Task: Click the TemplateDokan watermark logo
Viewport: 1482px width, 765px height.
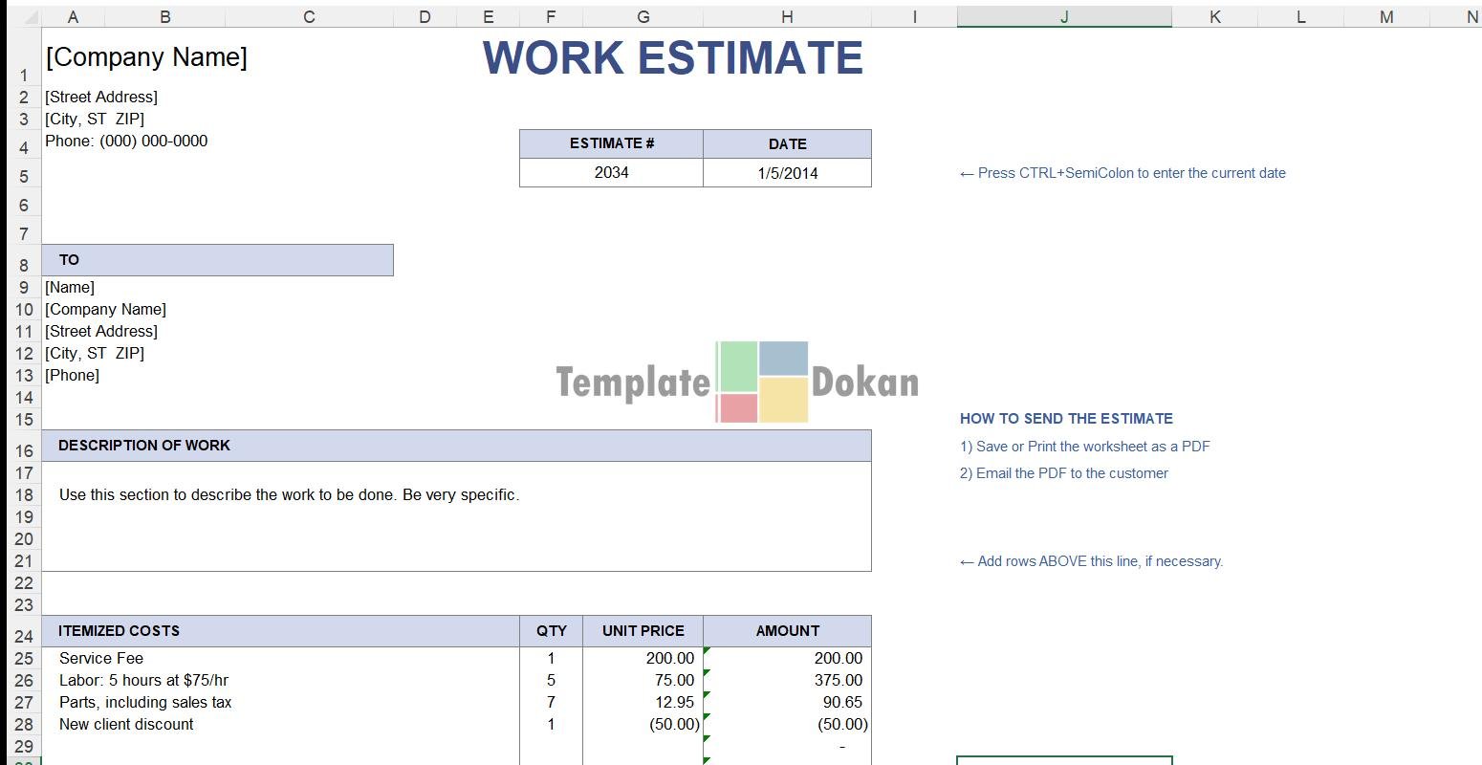Action: pyautogui.click(x=737, y=382)
